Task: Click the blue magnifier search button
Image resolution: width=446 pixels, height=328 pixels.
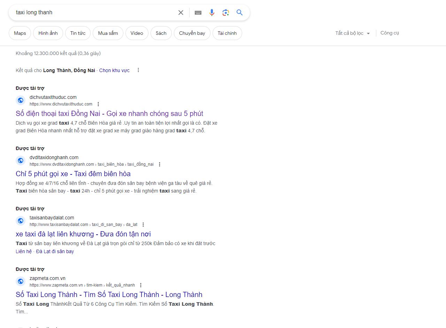Action: coord(239,13)
